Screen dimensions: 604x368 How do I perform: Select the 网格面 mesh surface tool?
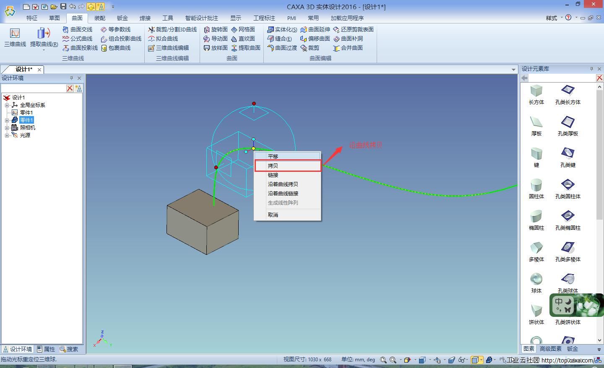[x=243, y=29]
